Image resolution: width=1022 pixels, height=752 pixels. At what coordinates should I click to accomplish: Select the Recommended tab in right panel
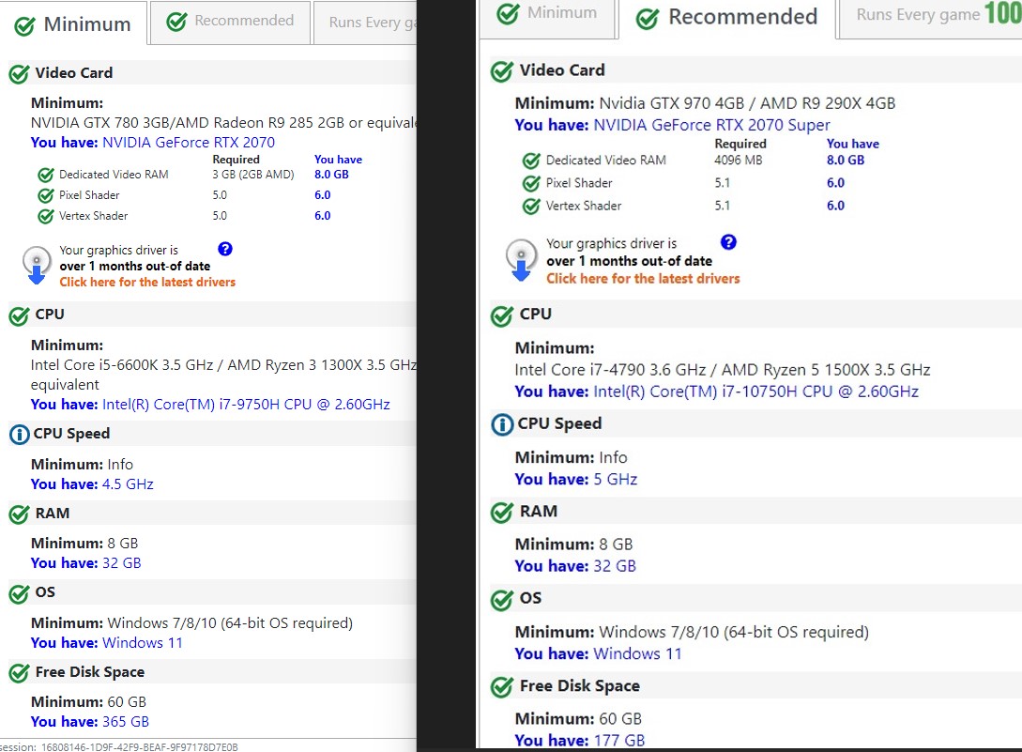[726, 18]
